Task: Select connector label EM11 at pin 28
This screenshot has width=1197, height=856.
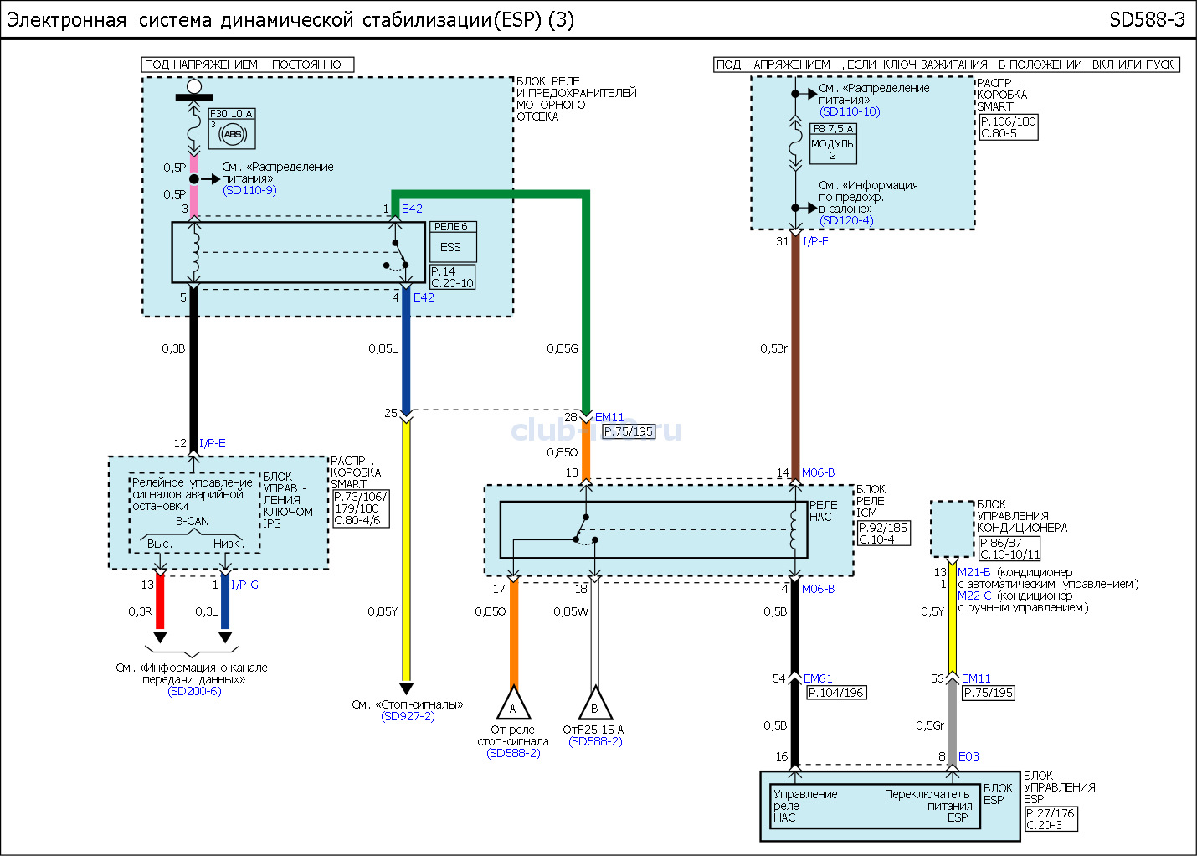Action: click(x=609, y=417)
